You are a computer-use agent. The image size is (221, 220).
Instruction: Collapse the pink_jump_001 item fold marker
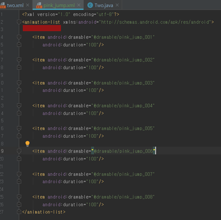pos(19,37)
